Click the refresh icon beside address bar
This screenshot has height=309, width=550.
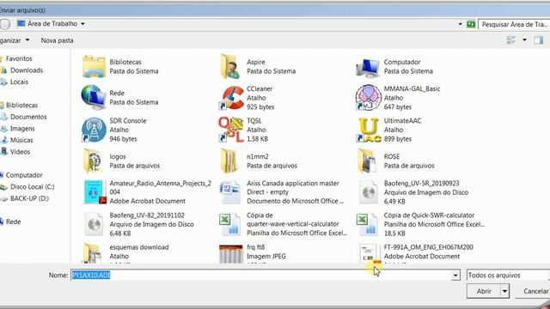[471, 24]
